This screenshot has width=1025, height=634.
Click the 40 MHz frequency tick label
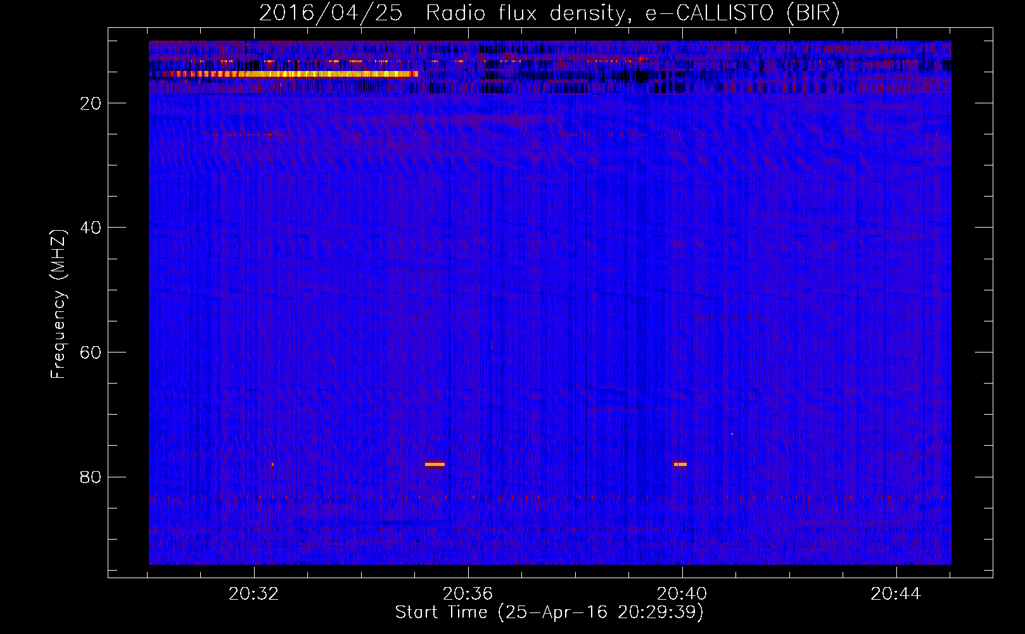pos(91,228)
